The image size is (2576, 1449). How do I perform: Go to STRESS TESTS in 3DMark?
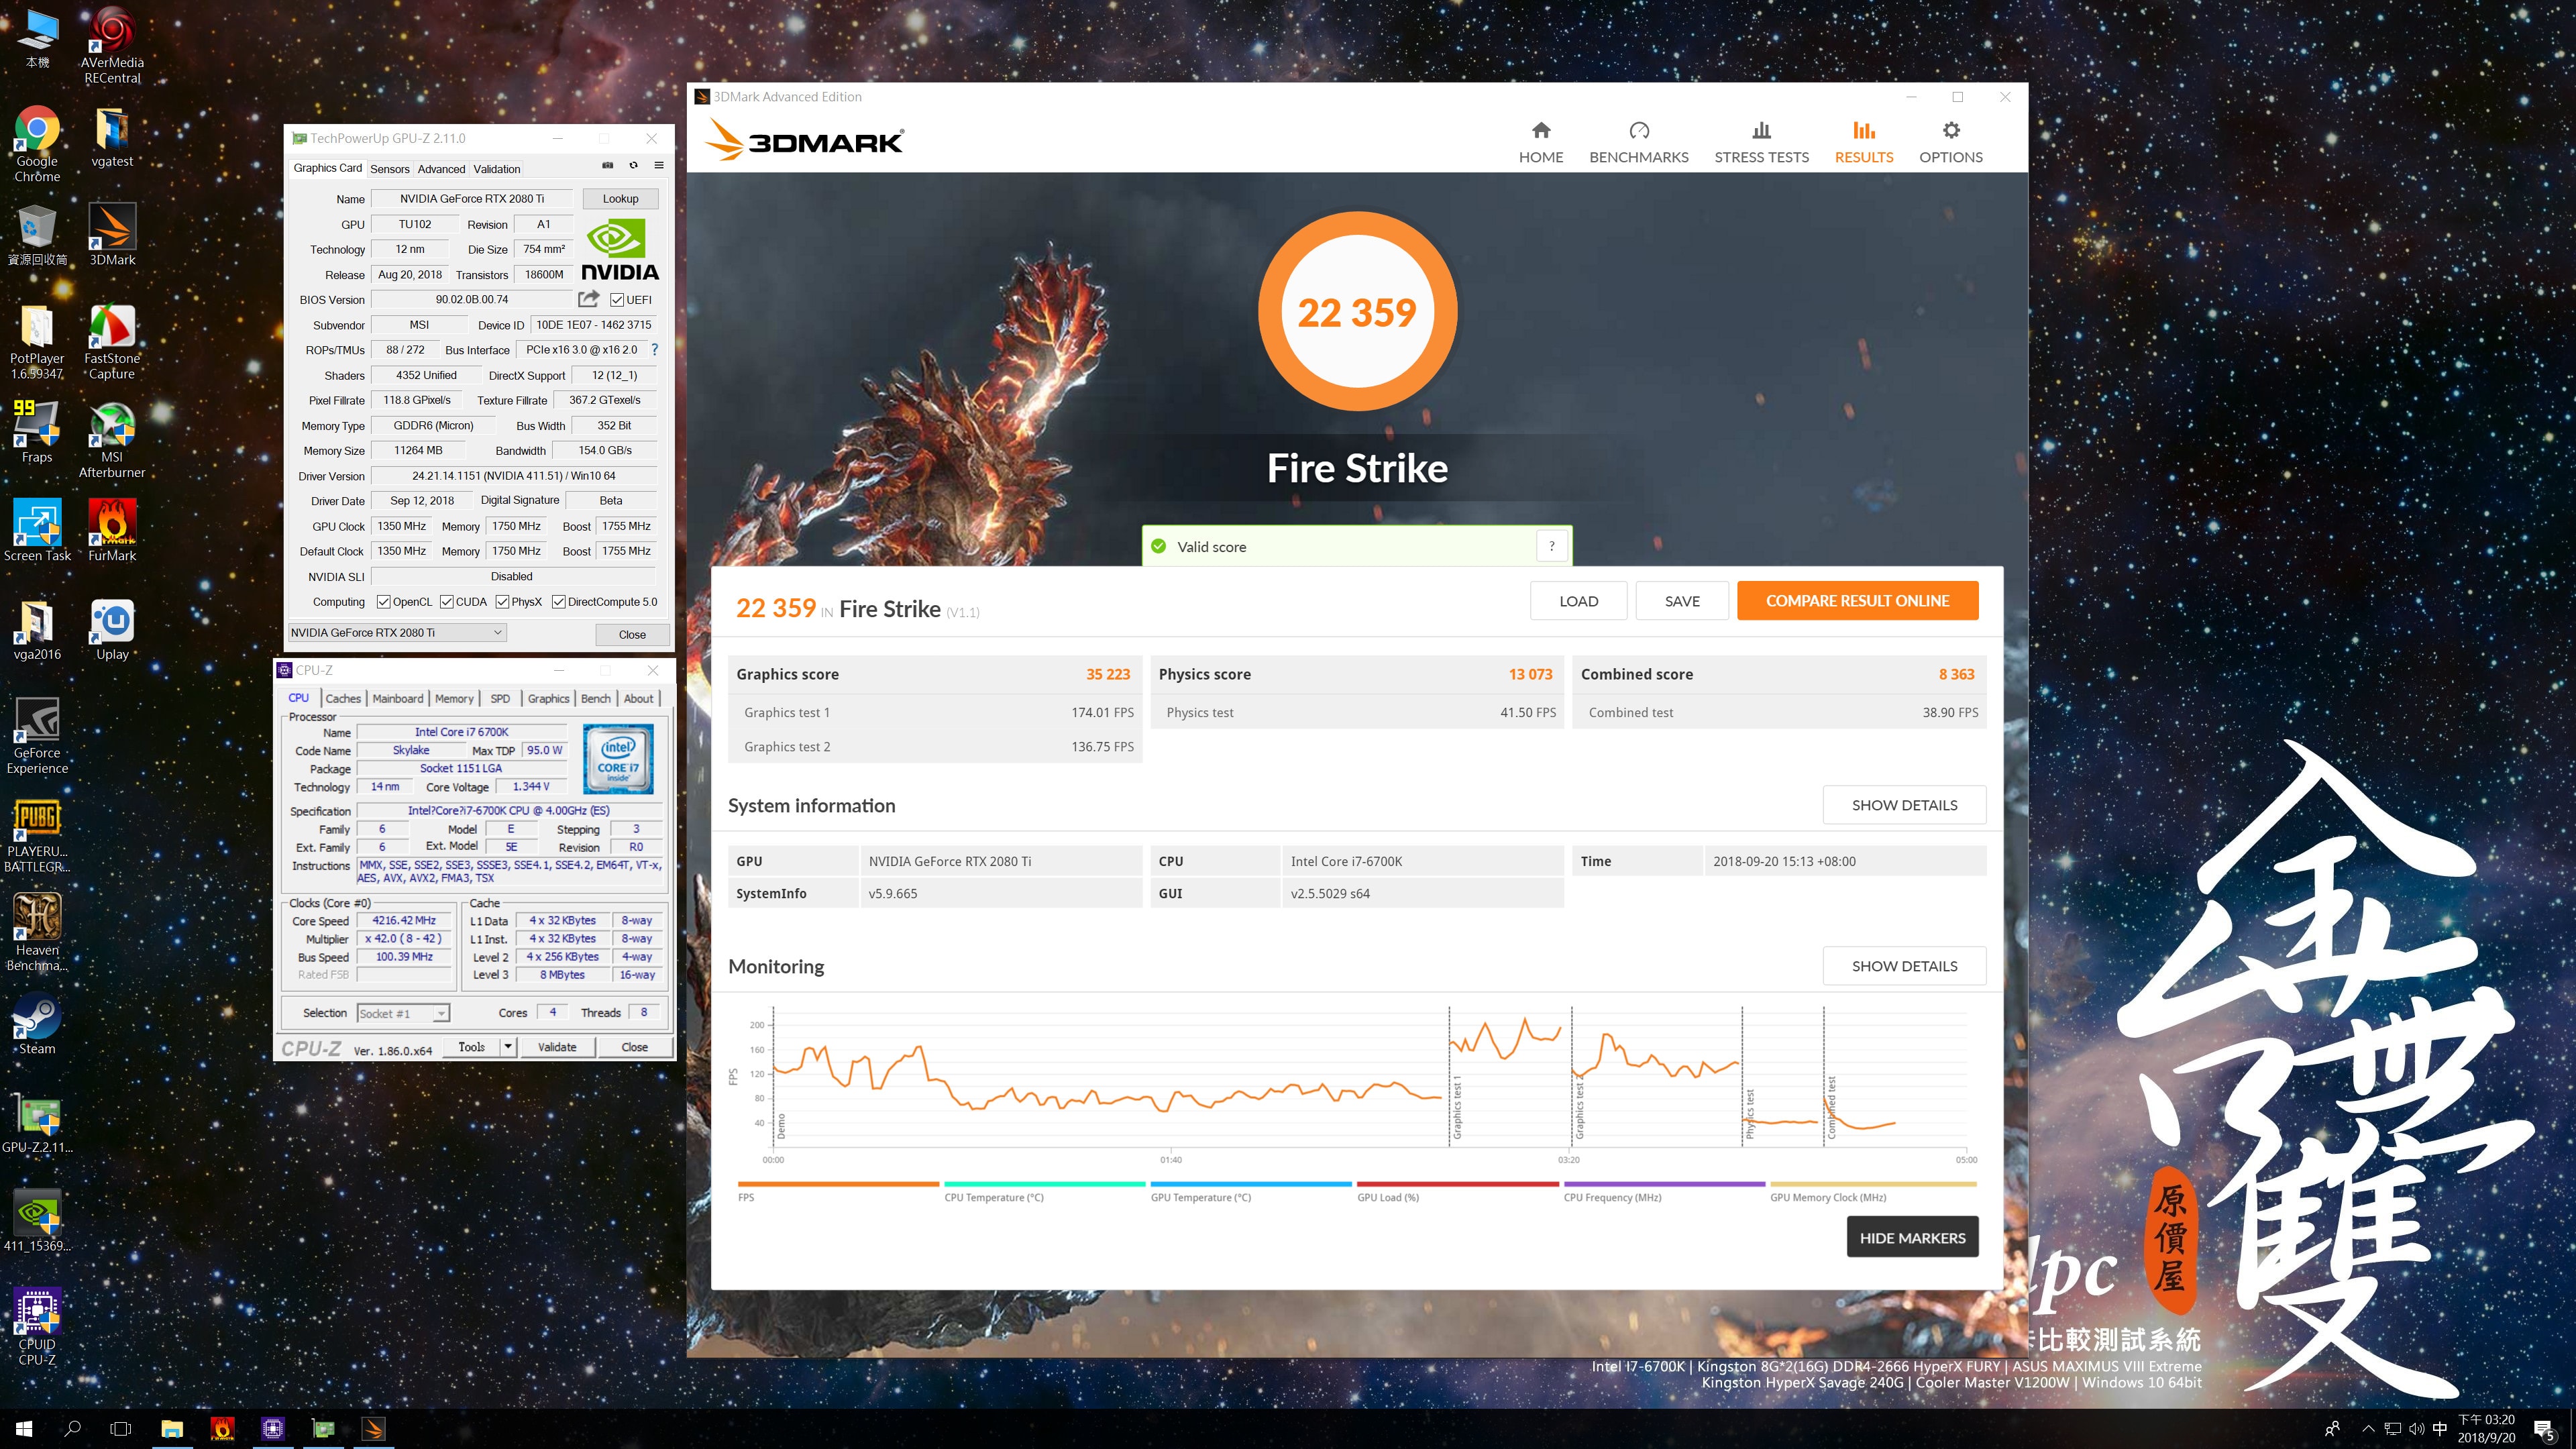pyautogui.click(x=1761, y=142)
